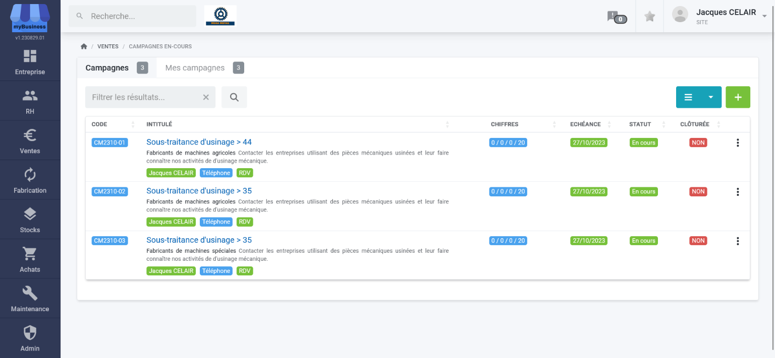Viewport: 775px width, 358px height.
Task: Click the Mega Metal company logo
Action: 220,16
